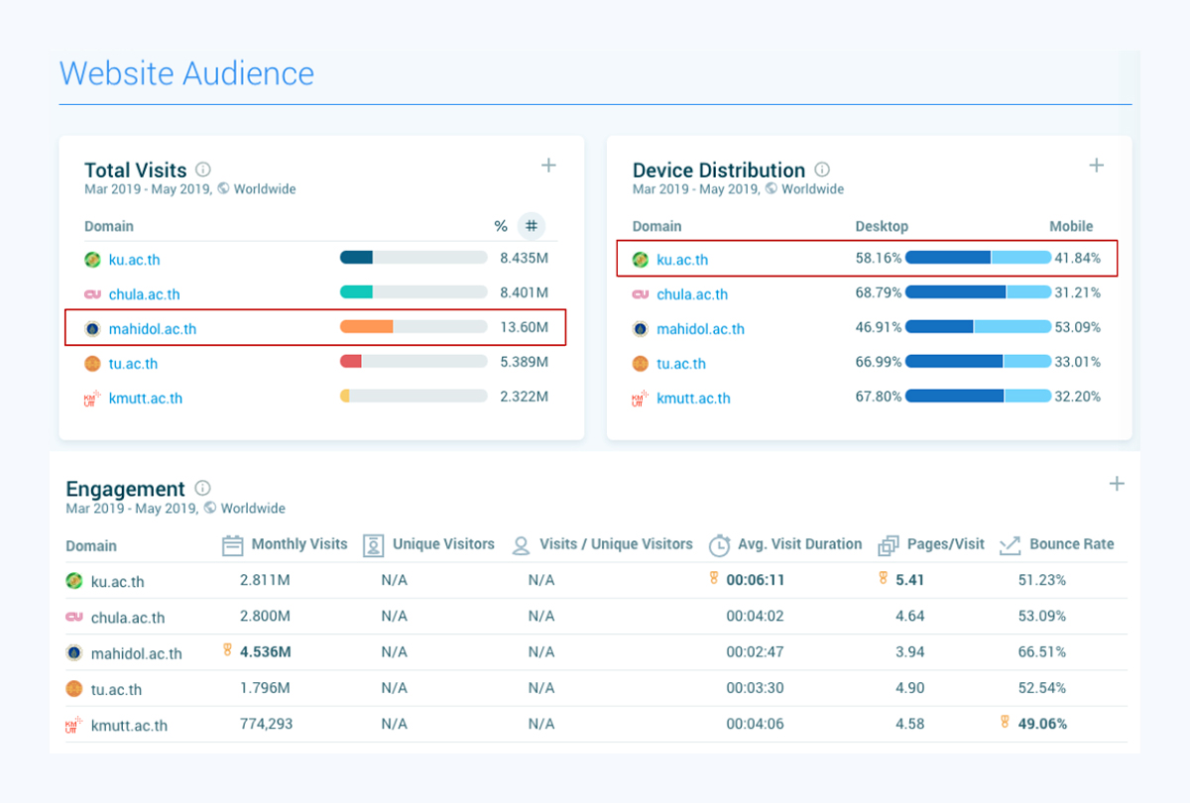Viewport: 1190px width, 803px height.
Task: Click the info icon beside Device Distribution
Action: pyautogui.click(x=822, y=170)
